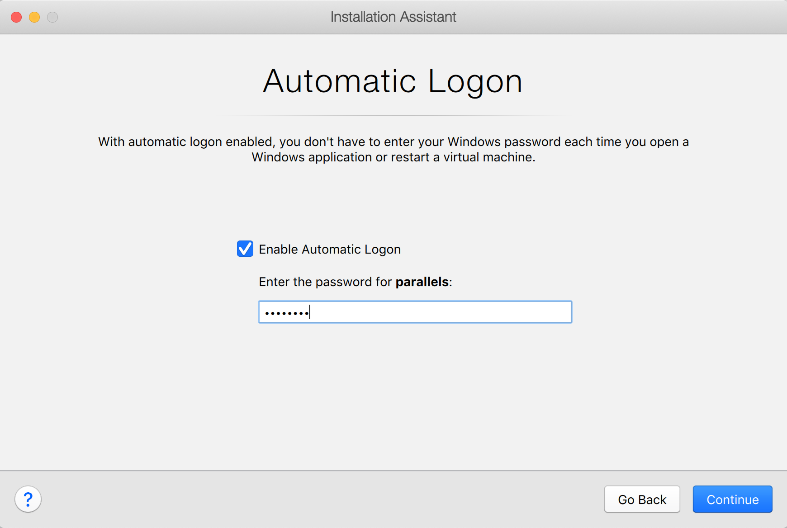787x528 pixels.
Task: Disable the Enable Automatic Logon checkbox
Action: point(245,249)
